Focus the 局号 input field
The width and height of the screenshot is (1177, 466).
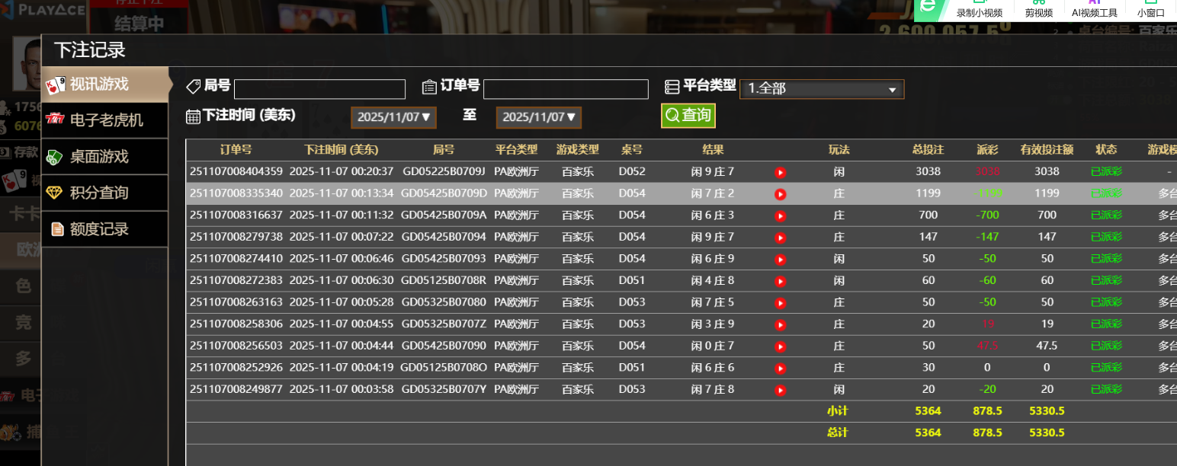tap(319, 89)
